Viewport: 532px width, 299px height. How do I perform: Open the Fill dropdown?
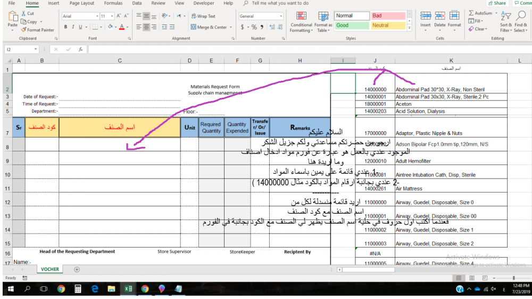coord(476,21)
